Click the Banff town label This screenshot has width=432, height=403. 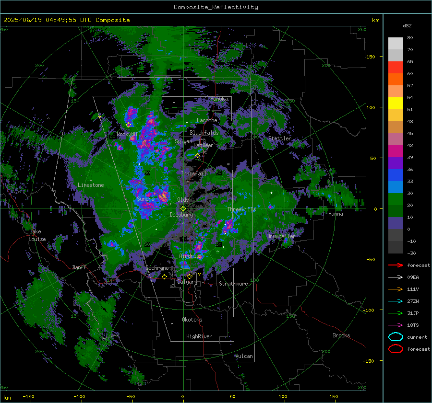point(79,267)
